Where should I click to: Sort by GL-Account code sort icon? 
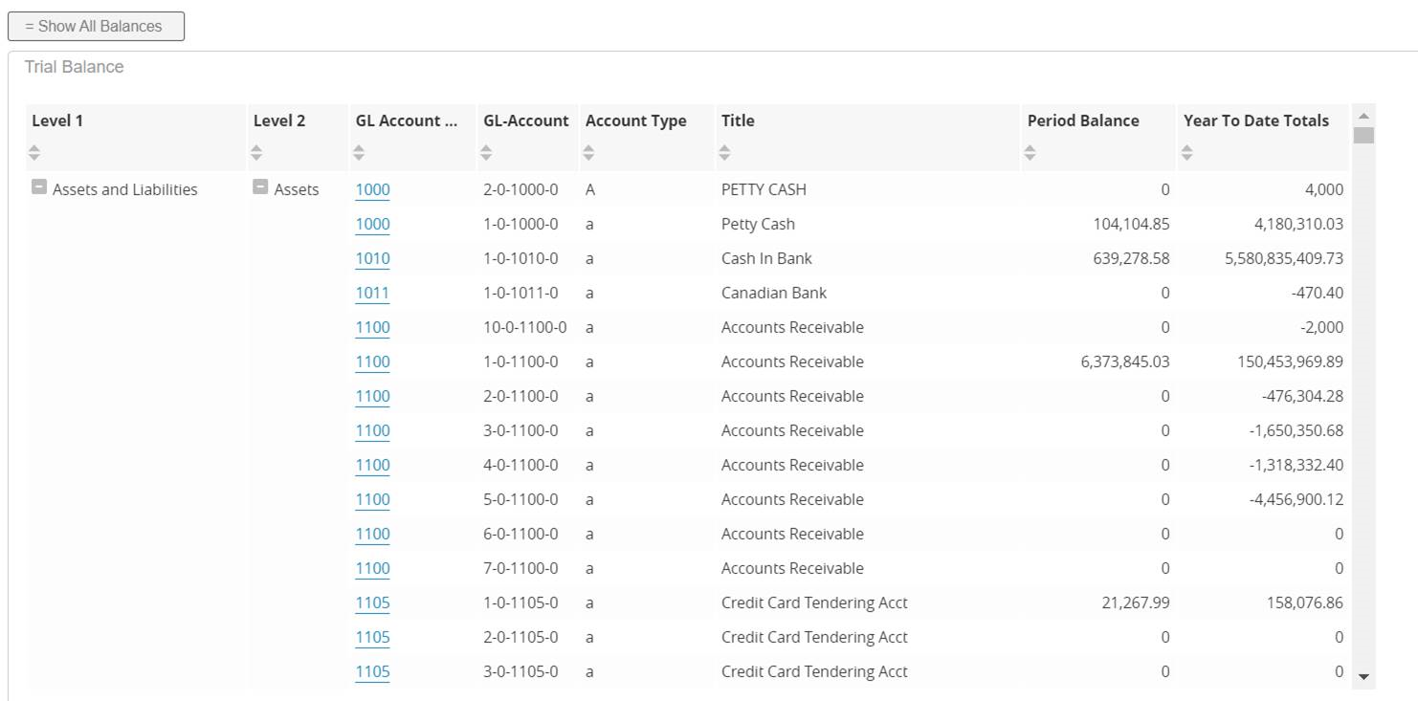tap(486, 152)
